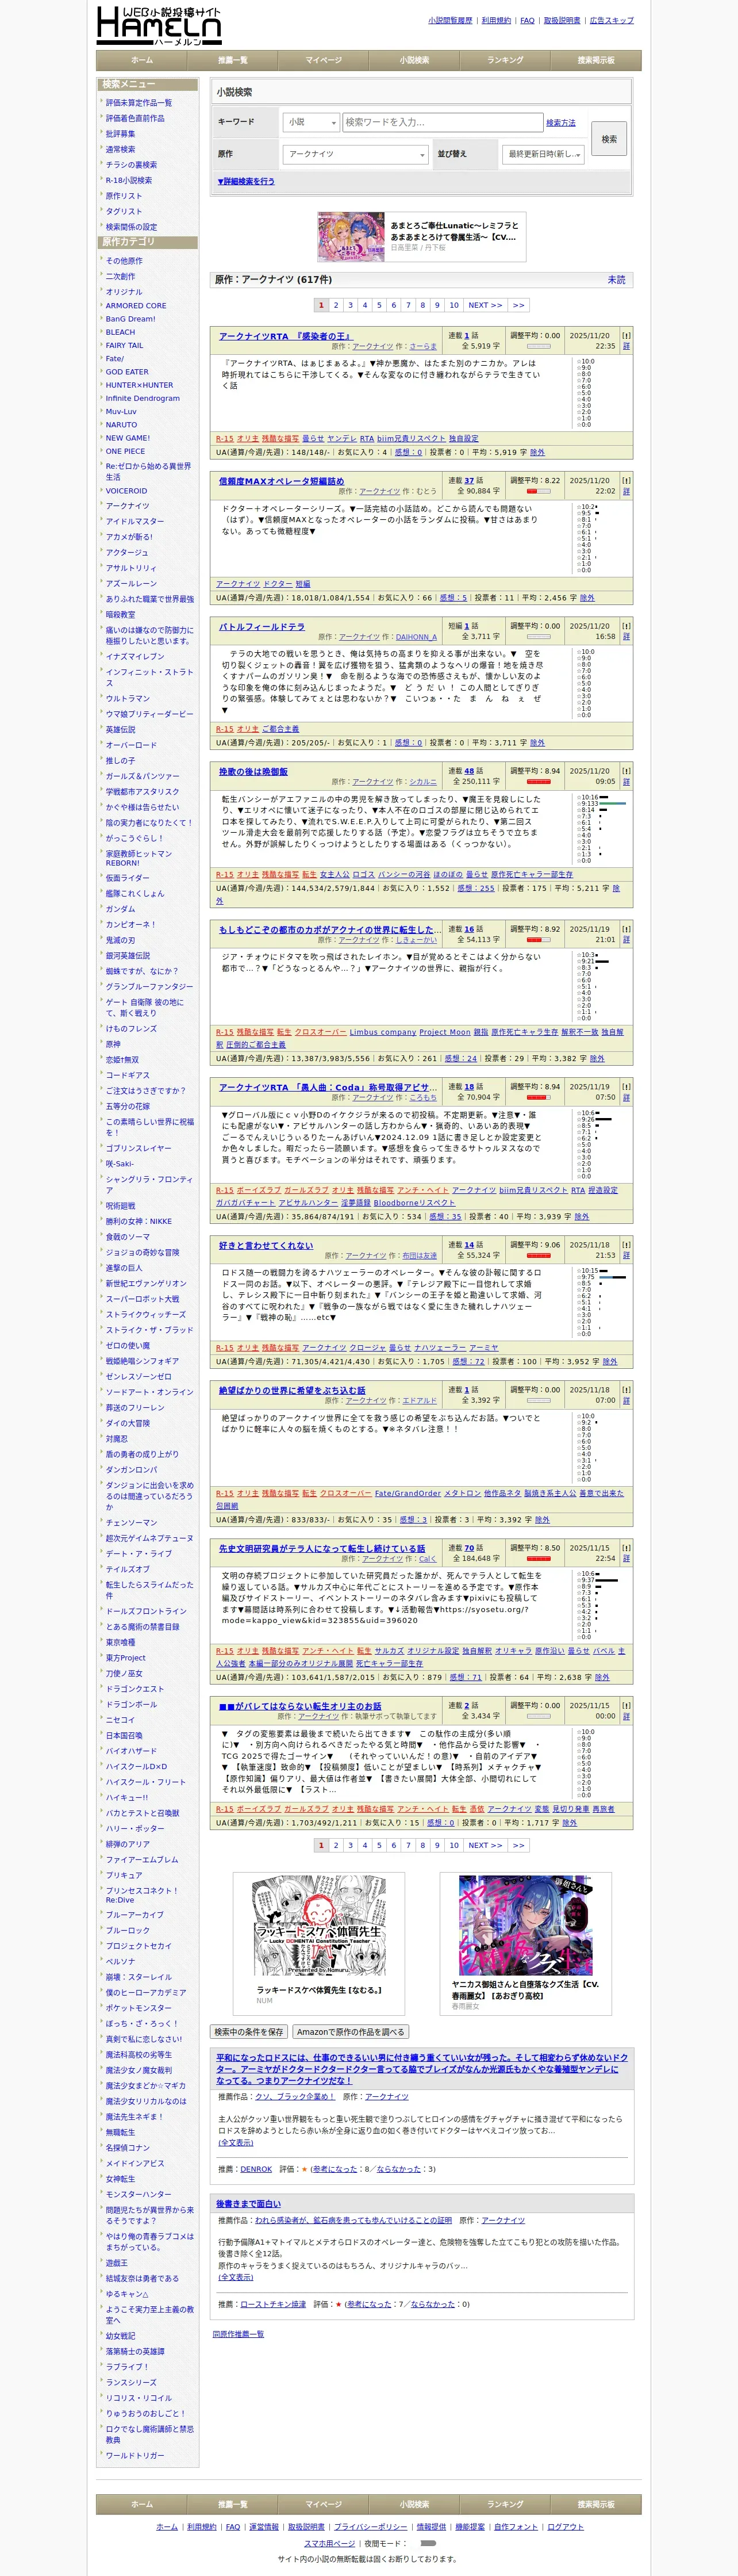Click Amazonで原作の作品を調べる button
The height and width of the screenshot is (2576, 738).
(x=351, y=2031)
